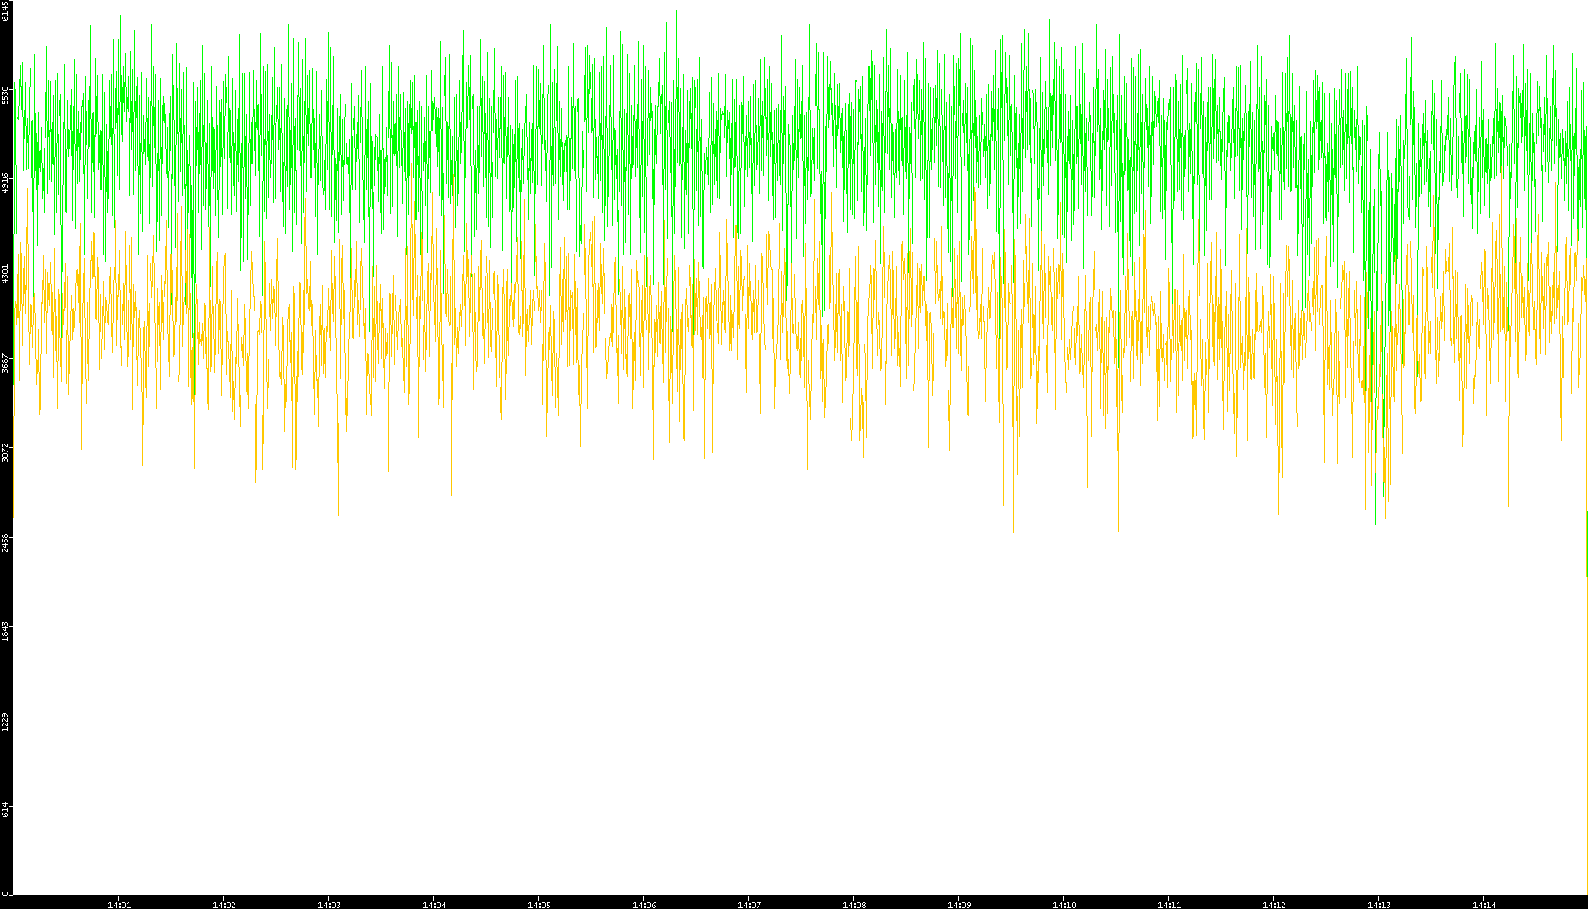Choose the 2458 value axis label

(x=6, y=542)
